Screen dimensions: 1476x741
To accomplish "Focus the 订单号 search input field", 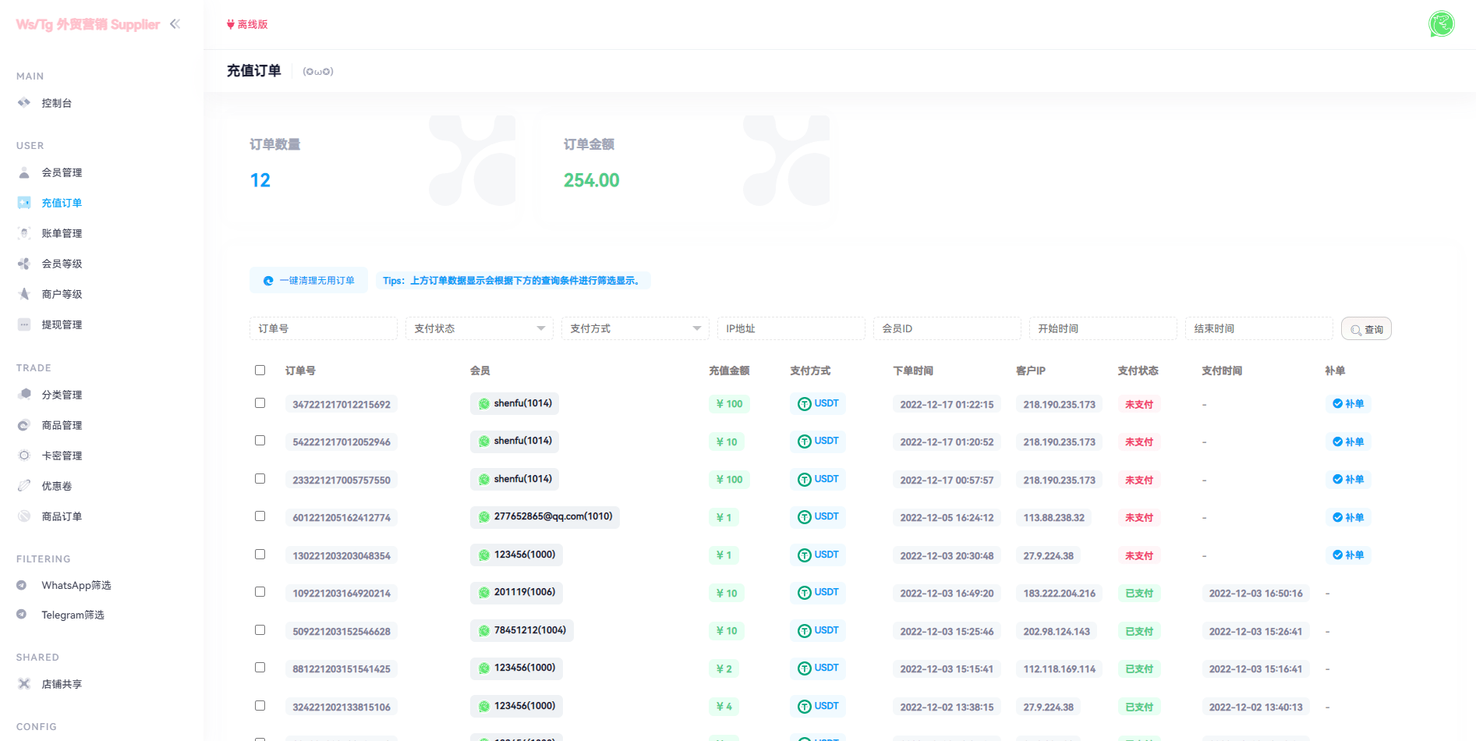I will pyautogui.click(x=323, y=328).
